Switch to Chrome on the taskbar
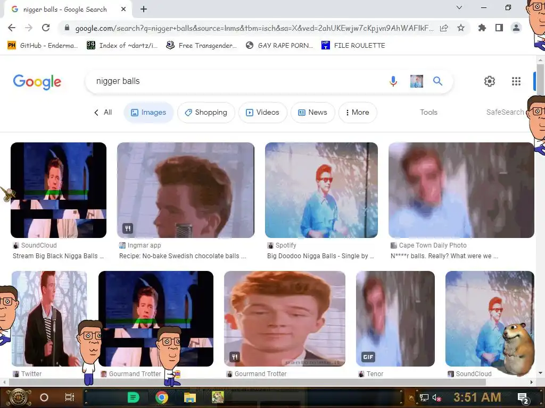545x408 pixels. pos(162,397)
